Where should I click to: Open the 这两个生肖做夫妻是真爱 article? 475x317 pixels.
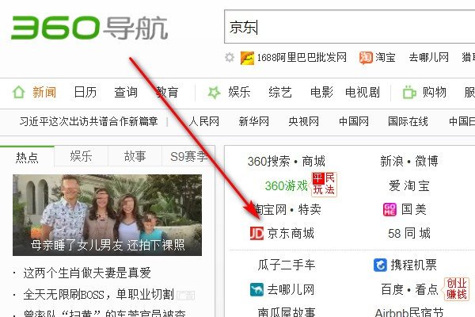[x=87, y=273]
